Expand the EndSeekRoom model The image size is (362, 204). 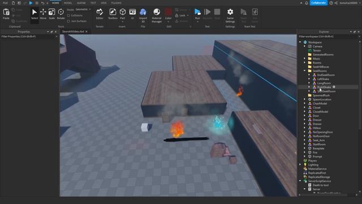tap(309, 75)
